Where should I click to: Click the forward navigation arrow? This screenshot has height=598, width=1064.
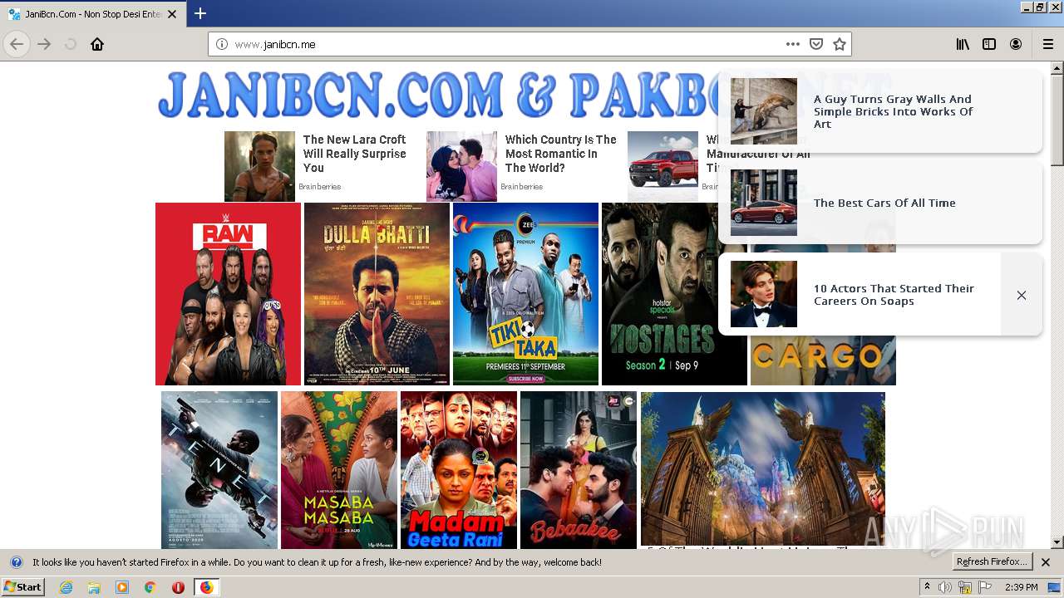(x=44, y=44)
